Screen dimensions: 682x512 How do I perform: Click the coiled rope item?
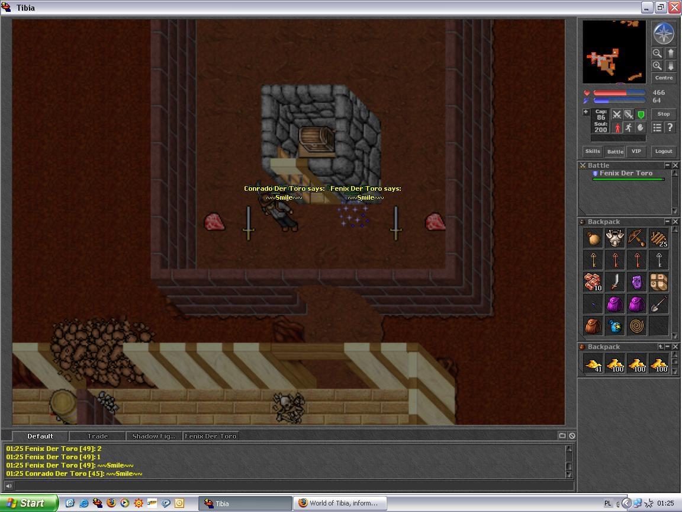[x=637, y=325]
